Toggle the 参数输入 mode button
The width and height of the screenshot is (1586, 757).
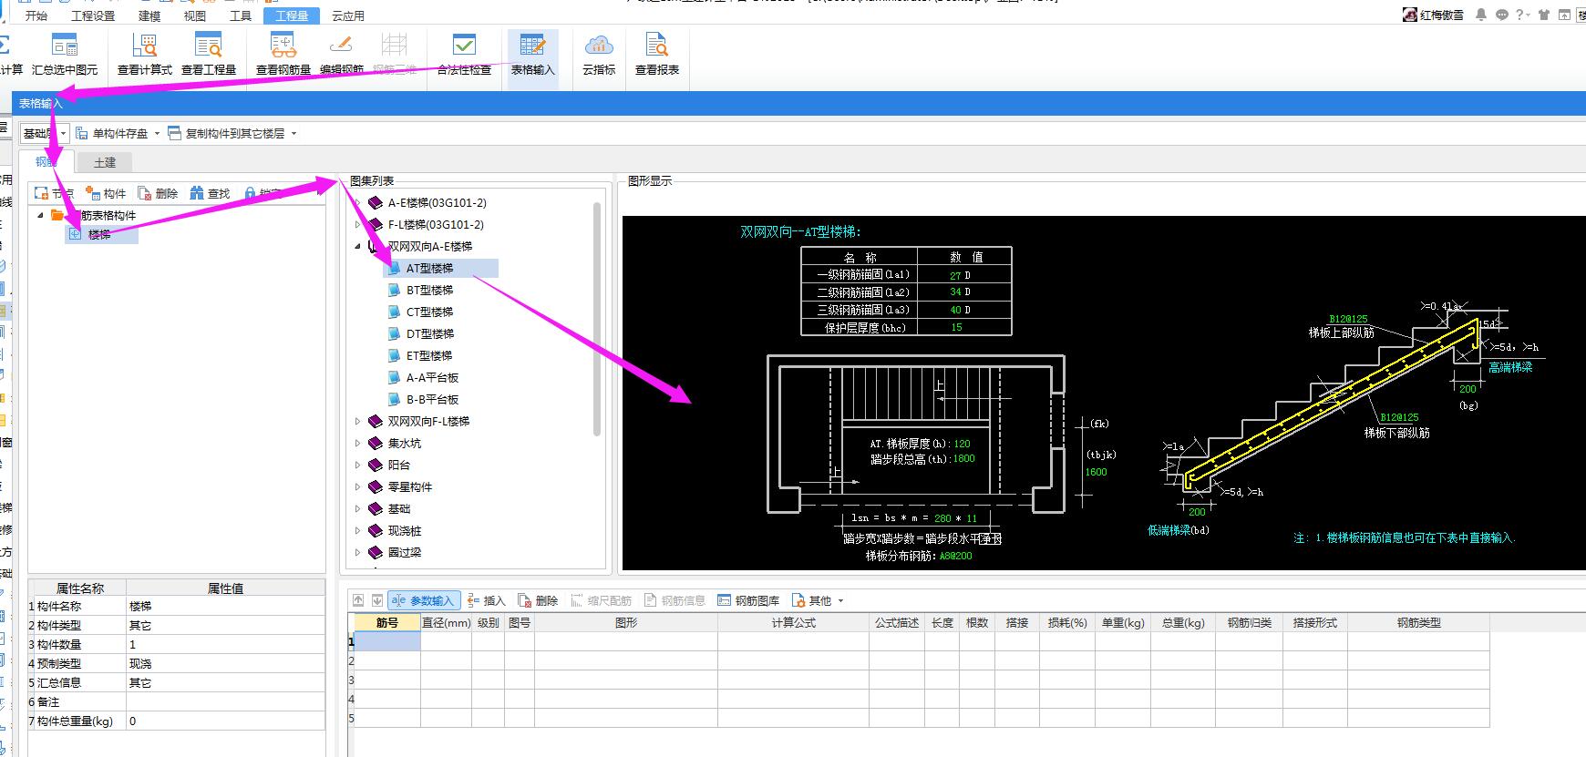point(423,600)
